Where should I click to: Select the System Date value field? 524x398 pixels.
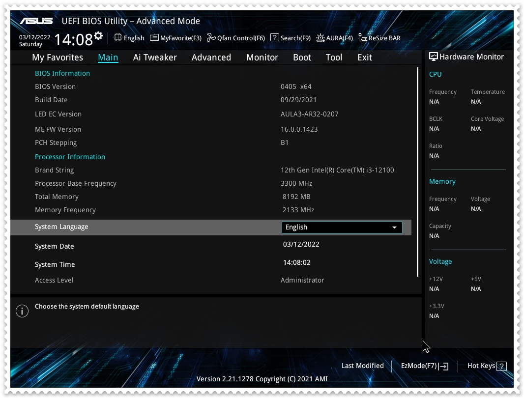click(x=301, y=244)
